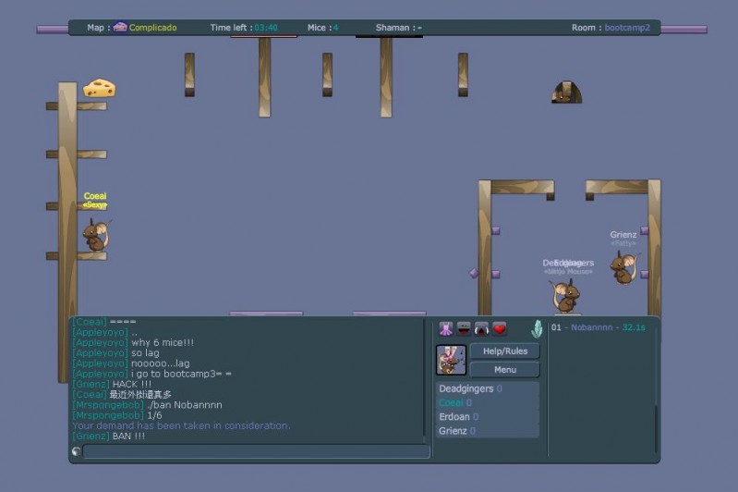Click the Mice count in top bar
Viewport: 738px width, 492px height.
tap(323, 28)
